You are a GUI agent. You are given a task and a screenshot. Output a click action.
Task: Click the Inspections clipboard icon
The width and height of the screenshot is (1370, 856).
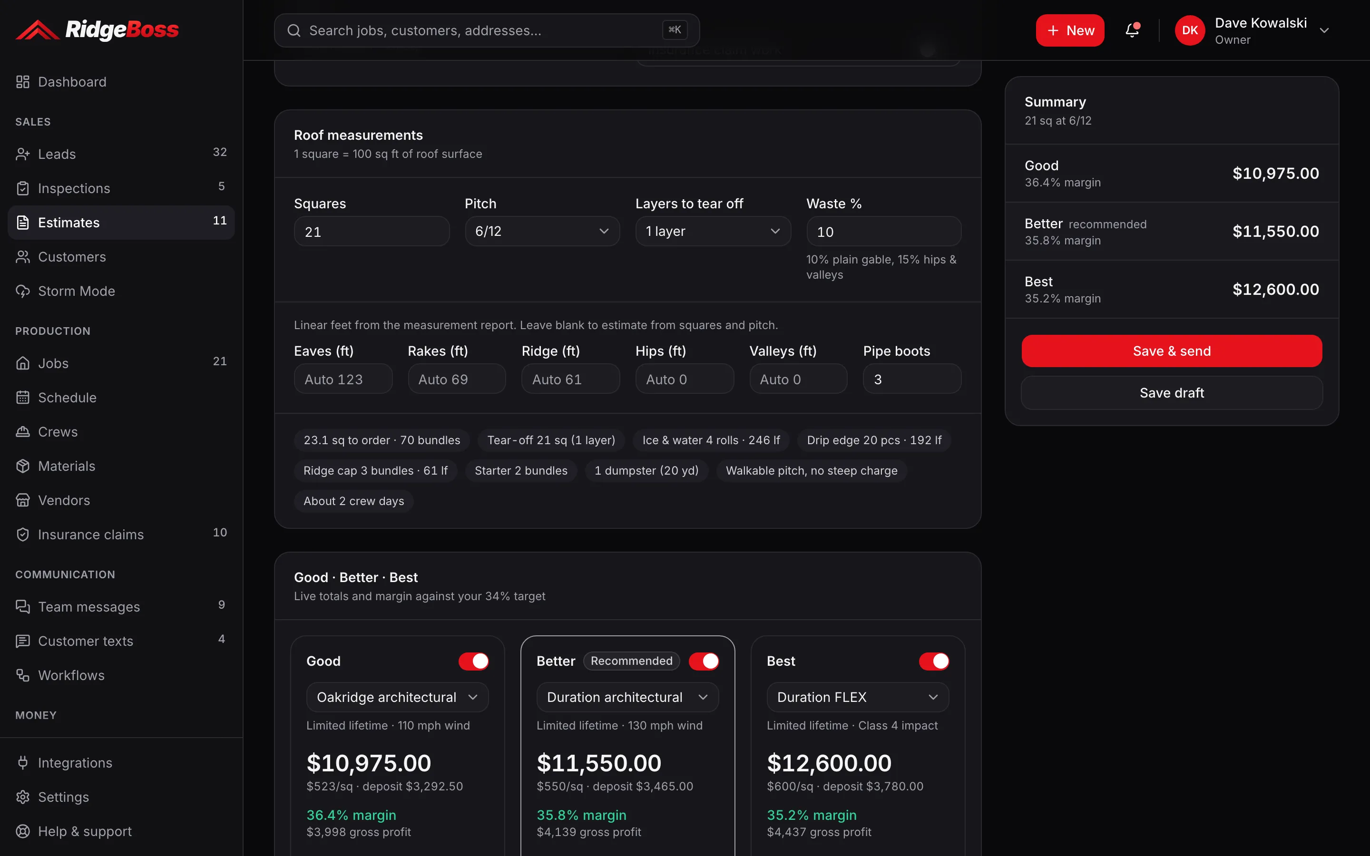(23, 188)
